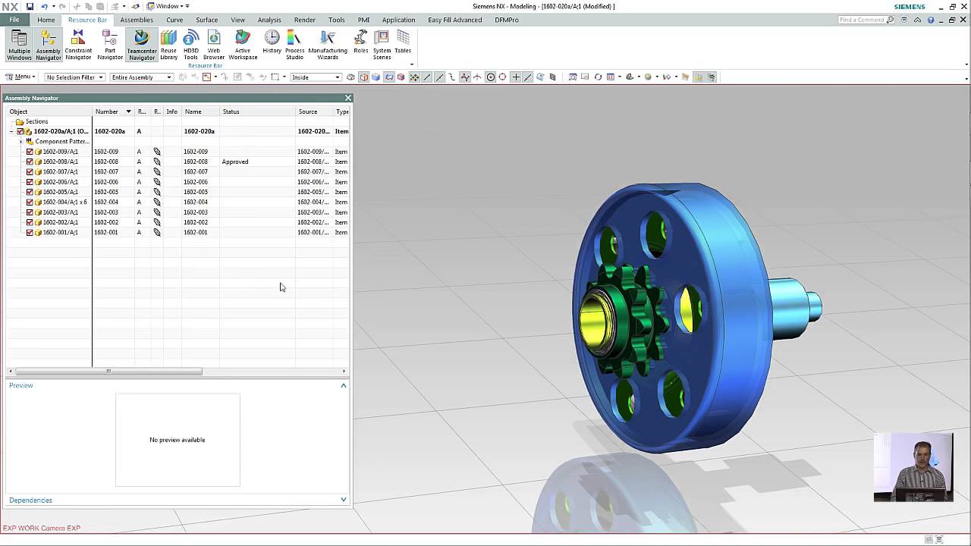Image resolution: width=971 pixels, height=546 pixels.
Task: Open the Menu dropdown
Action: pyautogui.click(x=20, y=77)
